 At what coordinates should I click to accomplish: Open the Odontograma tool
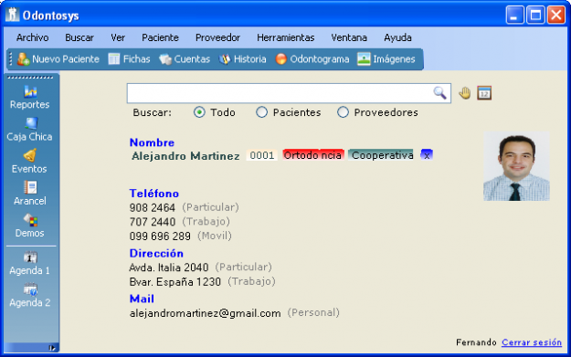[x=312, y=59]
